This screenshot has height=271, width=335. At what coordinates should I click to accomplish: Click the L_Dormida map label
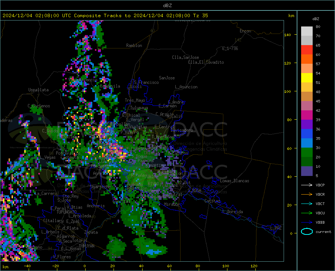pos(233,212)
